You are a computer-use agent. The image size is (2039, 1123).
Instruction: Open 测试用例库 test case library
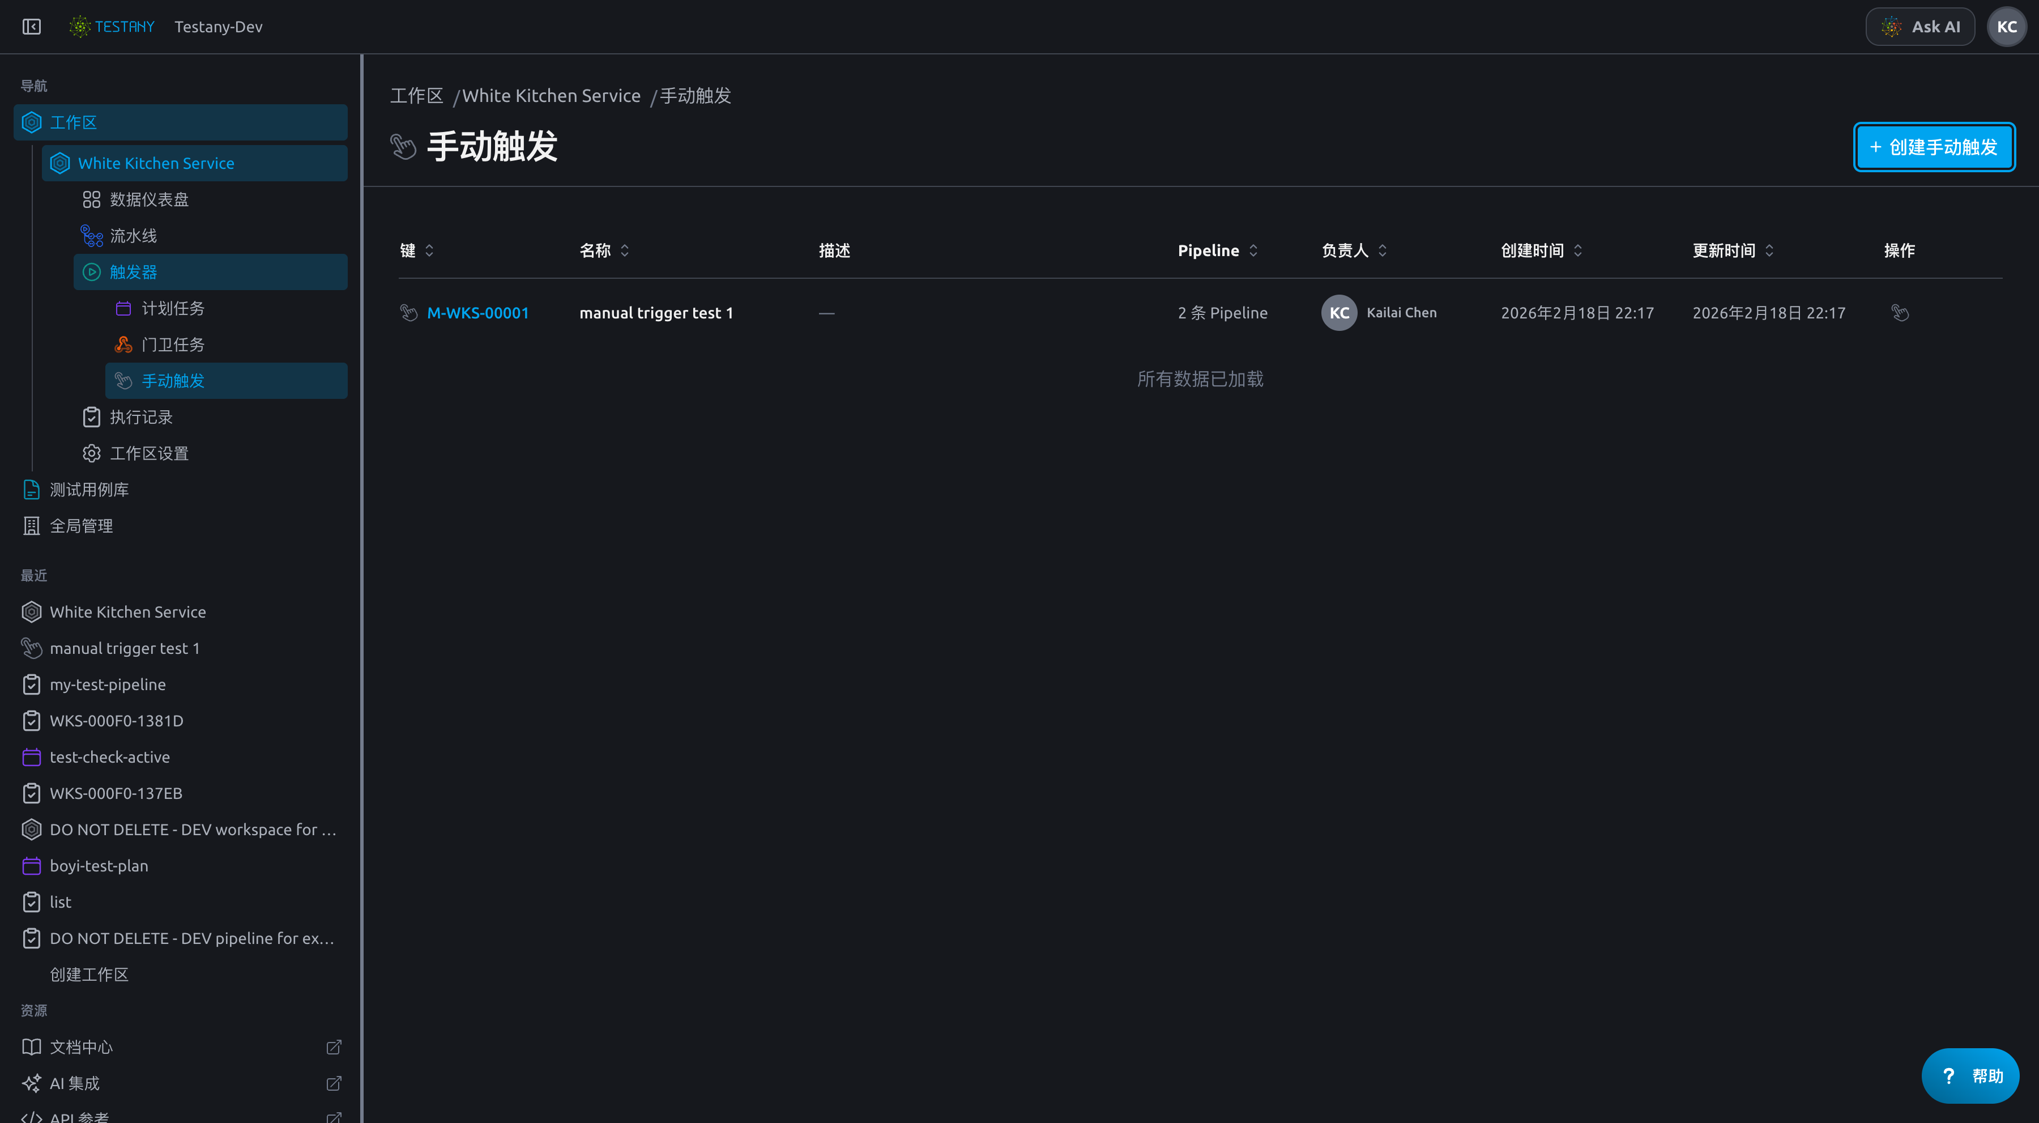pyautogui.click(x=89, y=490)
